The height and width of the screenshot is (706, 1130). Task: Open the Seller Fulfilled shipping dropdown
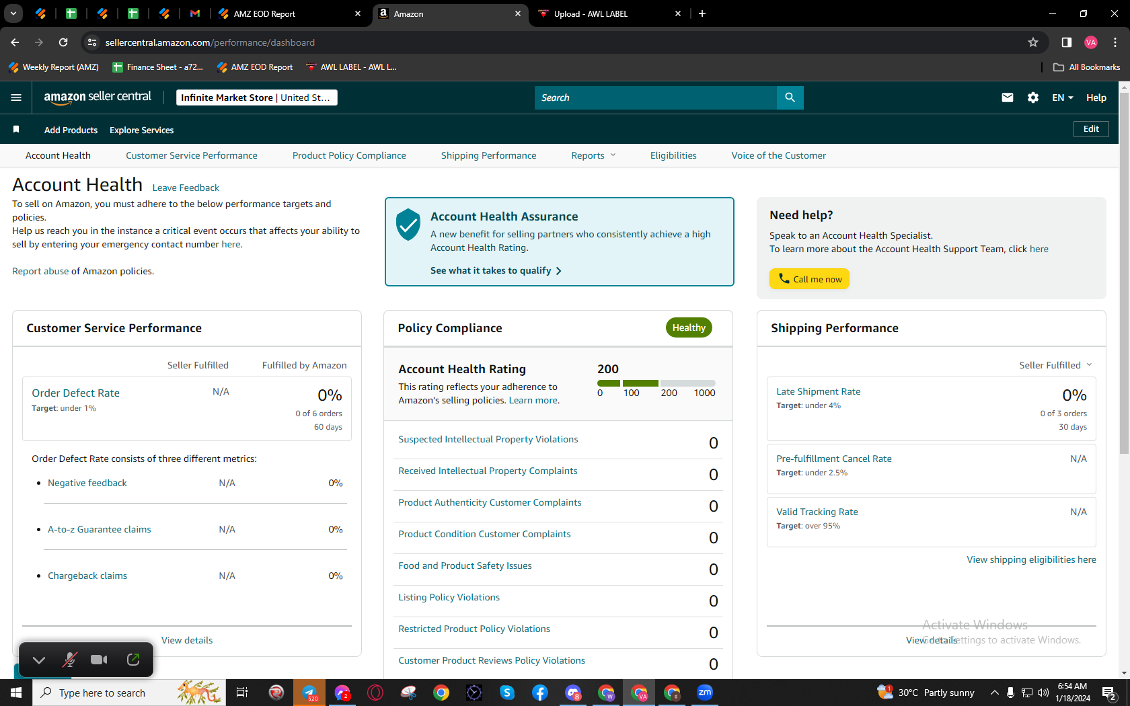pyautogui.click(x=1055, y=365)
